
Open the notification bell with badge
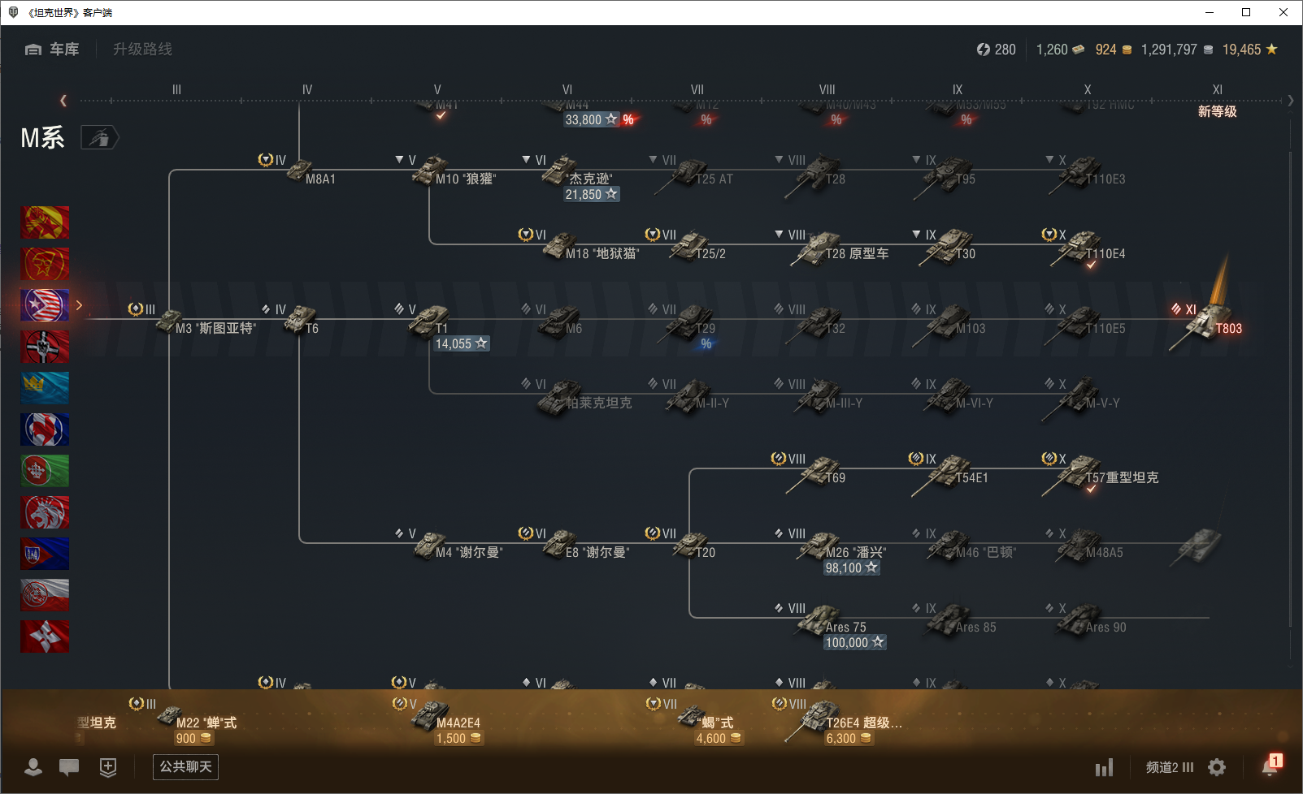[1271, 765]
